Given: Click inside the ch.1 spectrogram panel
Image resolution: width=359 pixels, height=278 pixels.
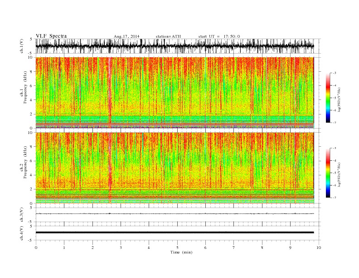Looking at the screenshot, I should coord(175,93).
